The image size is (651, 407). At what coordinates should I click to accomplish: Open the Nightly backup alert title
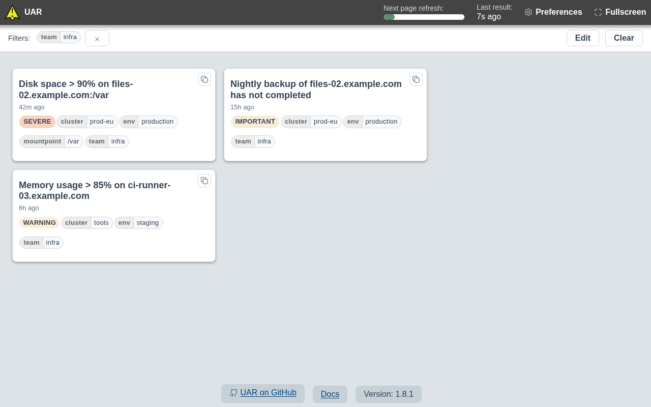pyautogui.click(x=316, y=90)
